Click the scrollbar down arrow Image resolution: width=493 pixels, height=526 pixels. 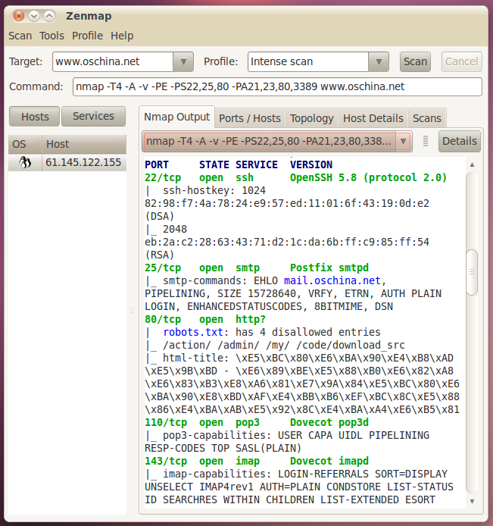[472, 501]
